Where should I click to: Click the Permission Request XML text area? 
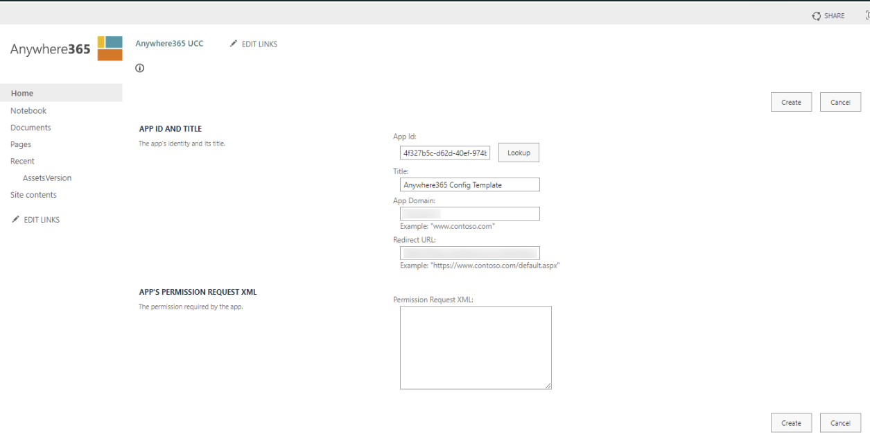point(476,347)
